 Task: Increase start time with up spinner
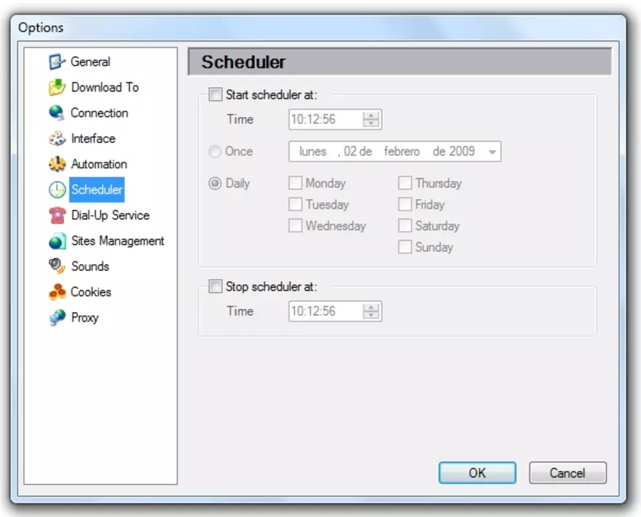coord(371,116)
